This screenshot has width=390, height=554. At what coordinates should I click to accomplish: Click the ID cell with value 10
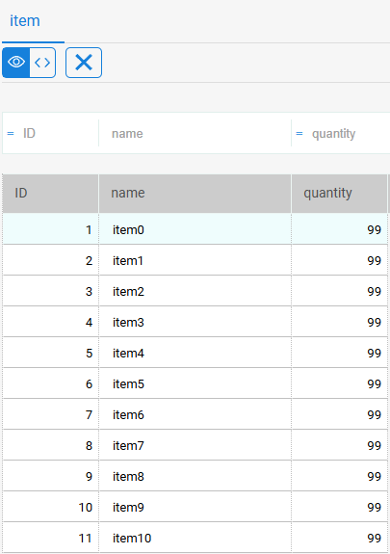click(50, 507)
